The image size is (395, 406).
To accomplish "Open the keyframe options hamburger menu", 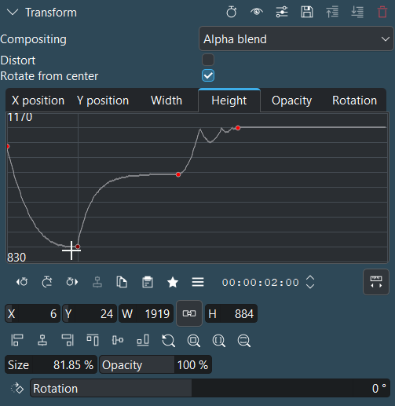I will coord(198,282).
